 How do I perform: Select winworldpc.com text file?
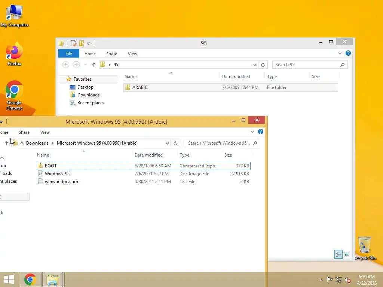(143, 182)
